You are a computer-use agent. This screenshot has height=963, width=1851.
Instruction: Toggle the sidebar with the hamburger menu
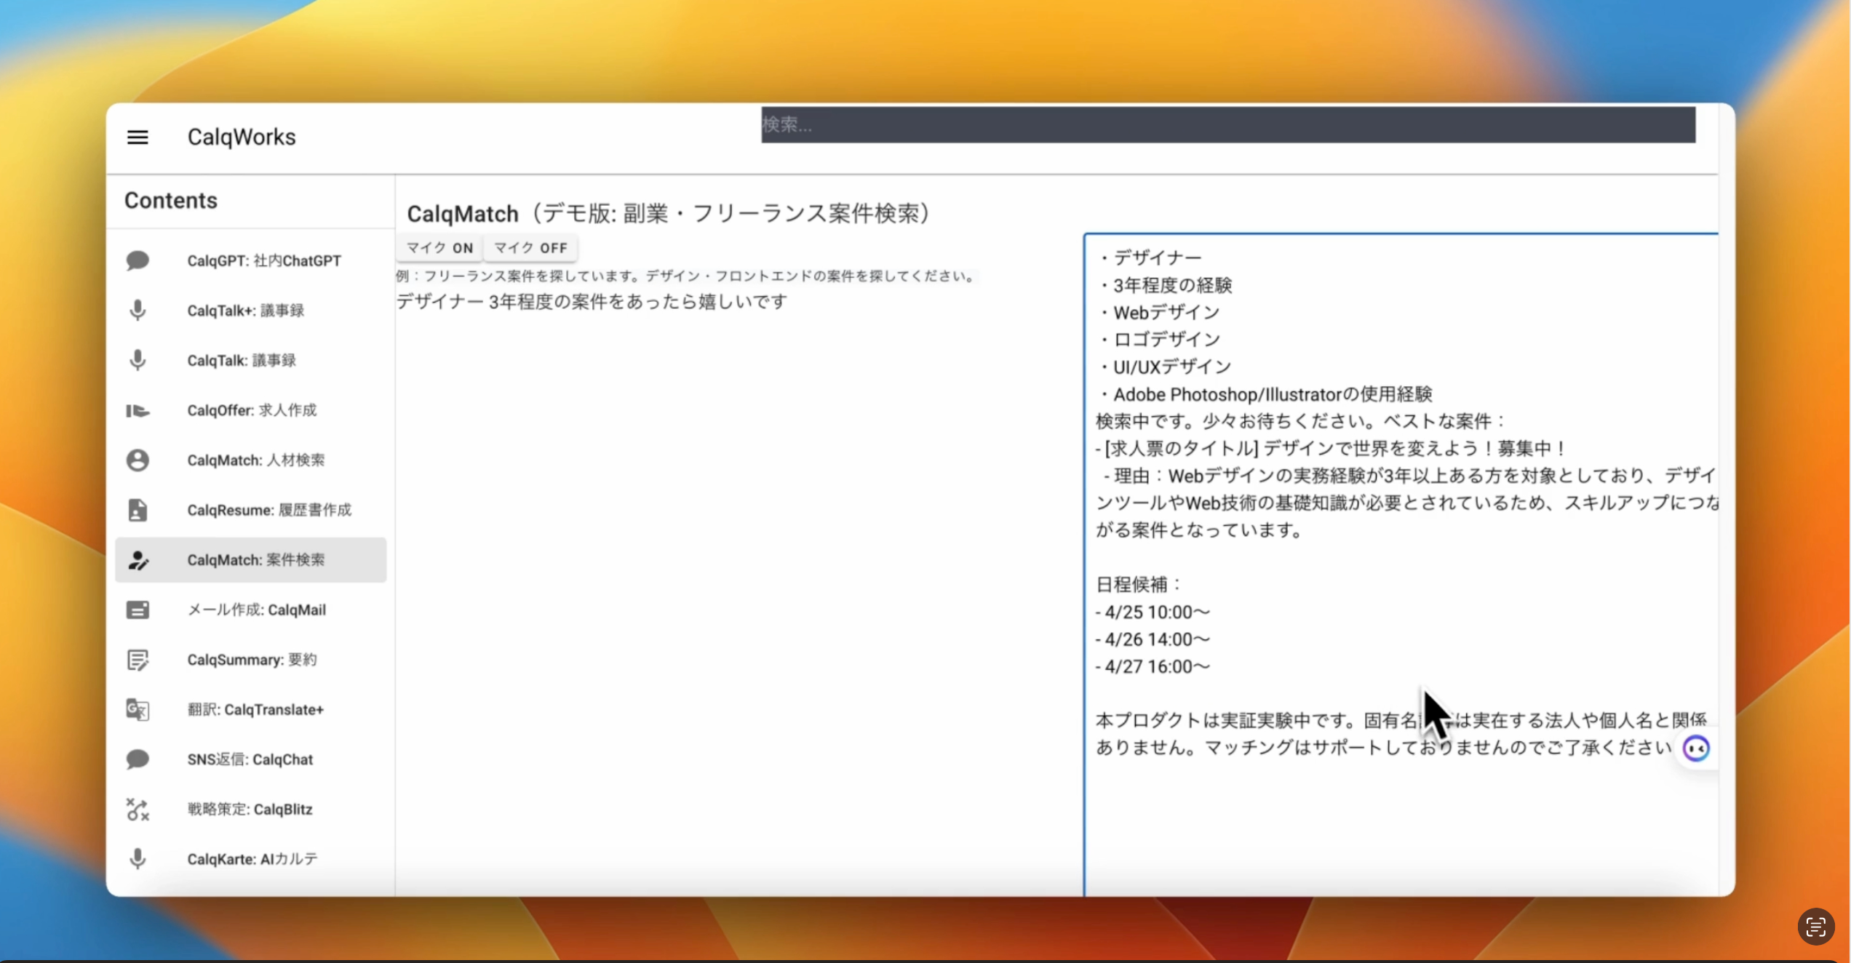(138, 137)
